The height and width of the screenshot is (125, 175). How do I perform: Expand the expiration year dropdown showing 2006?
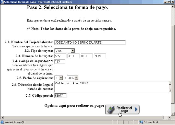tap(76, 78)
